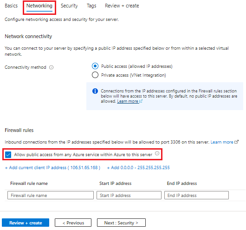Go to the Tags tab

tap(91, 6)
